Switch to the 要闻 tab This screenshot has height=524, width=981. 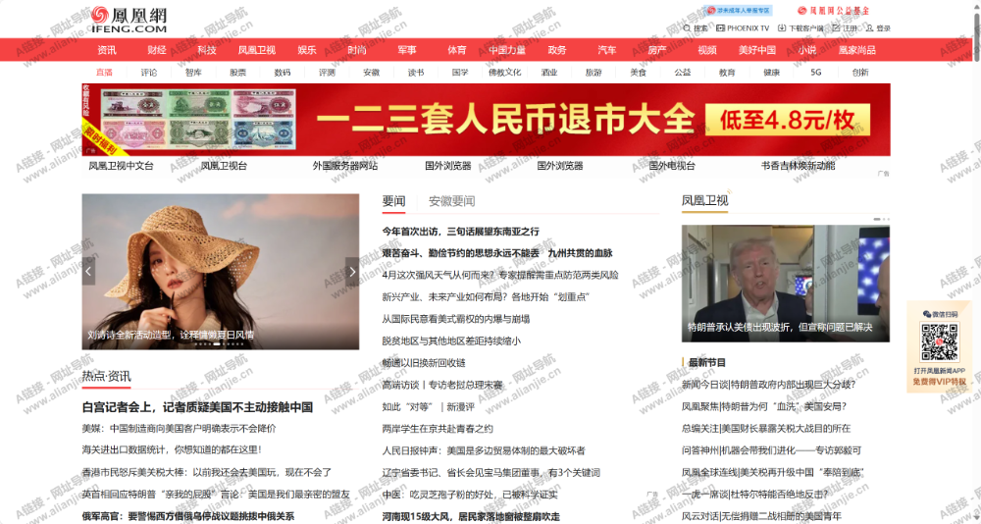coord(393,201)
